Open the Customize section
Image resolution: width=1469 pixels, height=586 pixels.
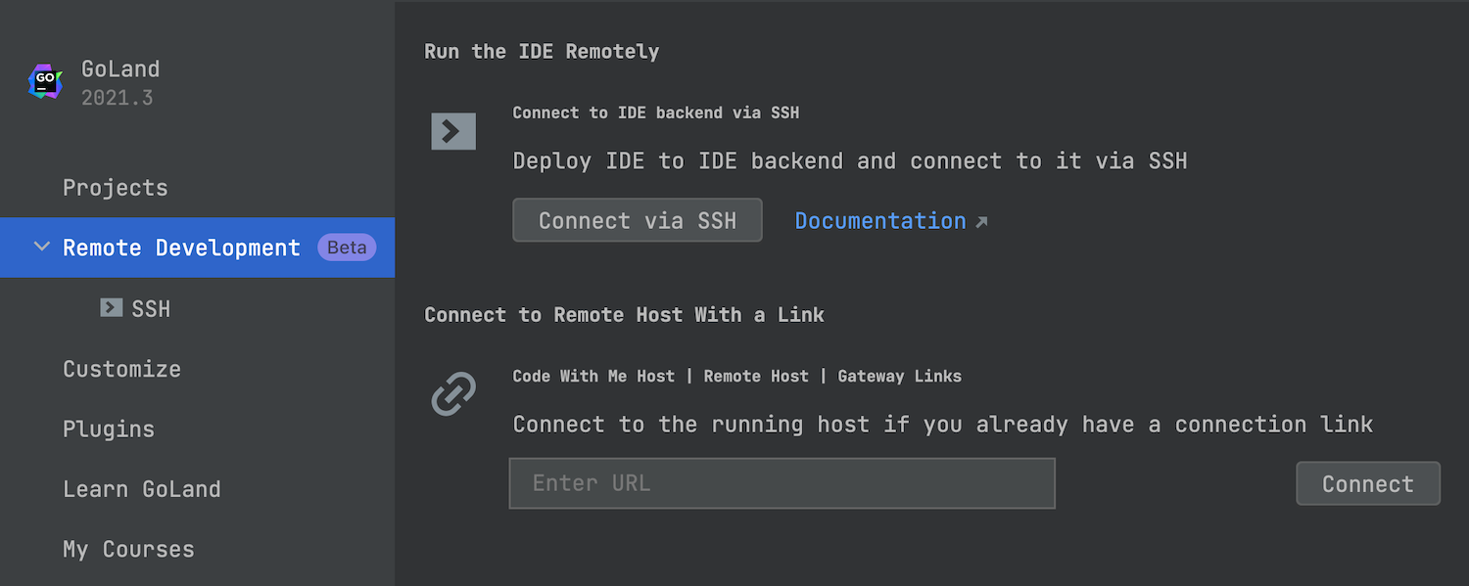121,369
